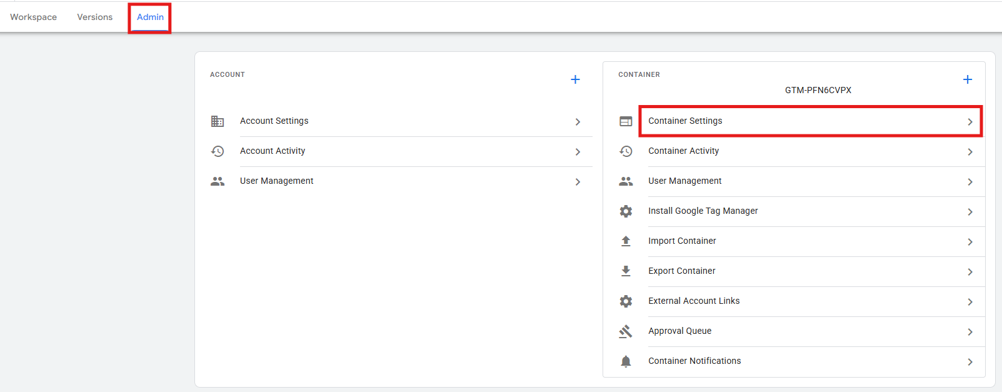Click the ACCOUNT section heading
This screenshot has height=392, width=1002.
tap(228, 74)
